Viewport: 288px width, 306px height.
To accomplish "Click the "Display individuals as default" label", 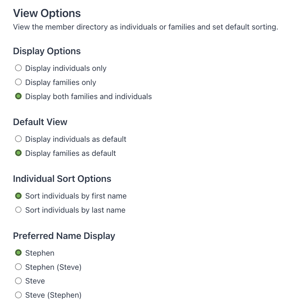I will click(76, 139).
